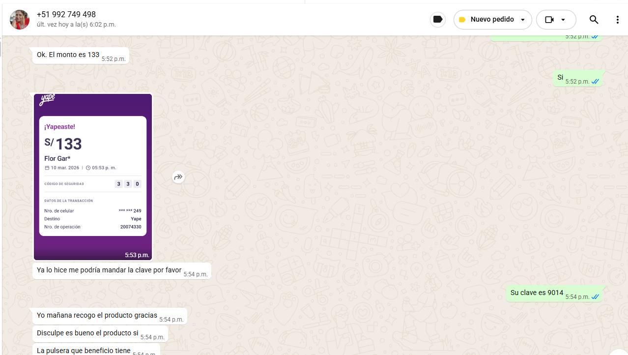Click the black label tag icon

437,20
